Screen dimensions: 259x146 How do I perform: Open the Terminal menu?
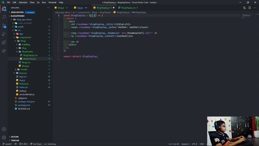pyautogui.click(x=52, y=2)
